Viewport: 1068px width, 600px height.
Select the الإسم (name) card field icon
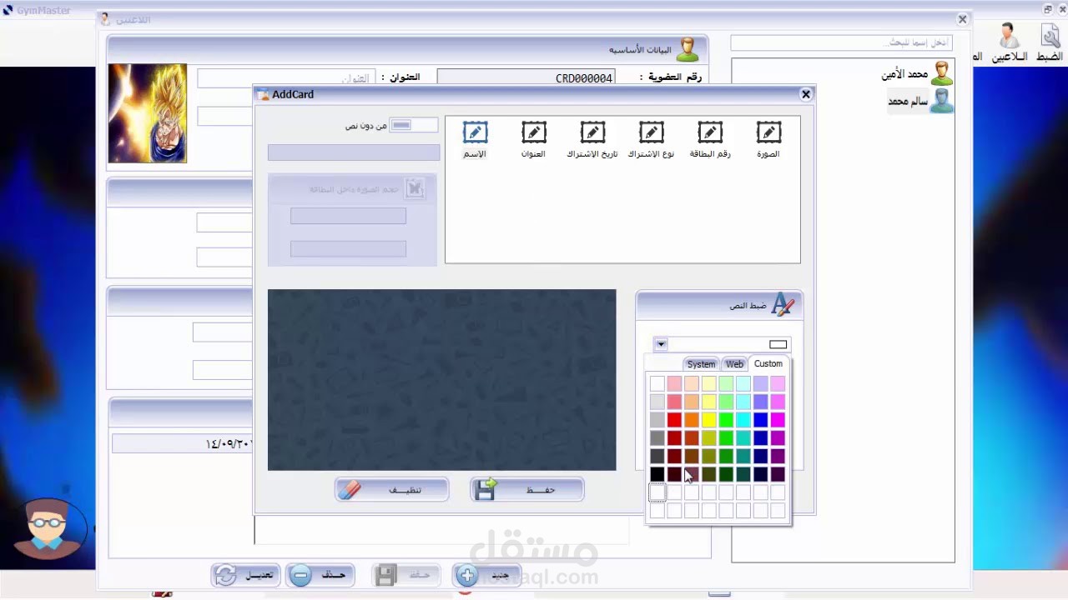(475, 132)
